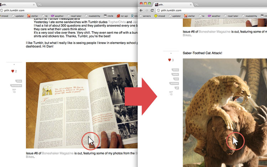Open read later bookmark in right window

pyautogui.click(x=231, y=16)
